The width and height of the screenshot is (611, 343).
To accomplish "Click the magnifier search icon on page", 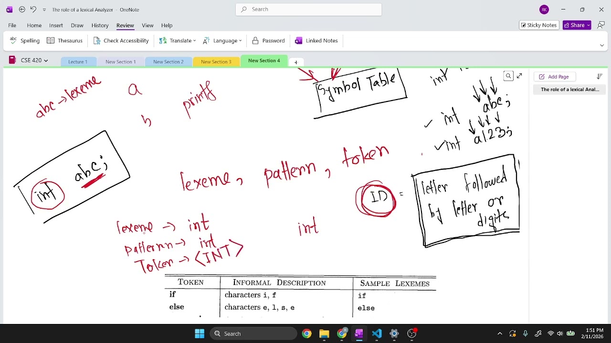I will 508,76.
